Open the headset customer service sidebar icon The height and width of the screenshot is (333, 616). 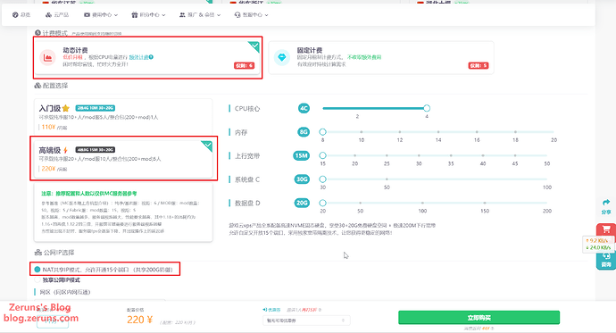[x=606, y=256]
